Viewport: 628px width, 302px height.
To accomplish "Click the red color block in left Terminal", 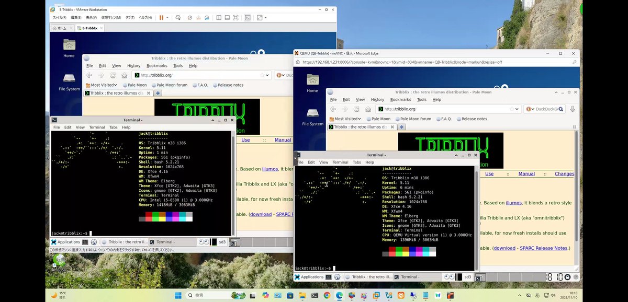I will click(x=149, y=215).
